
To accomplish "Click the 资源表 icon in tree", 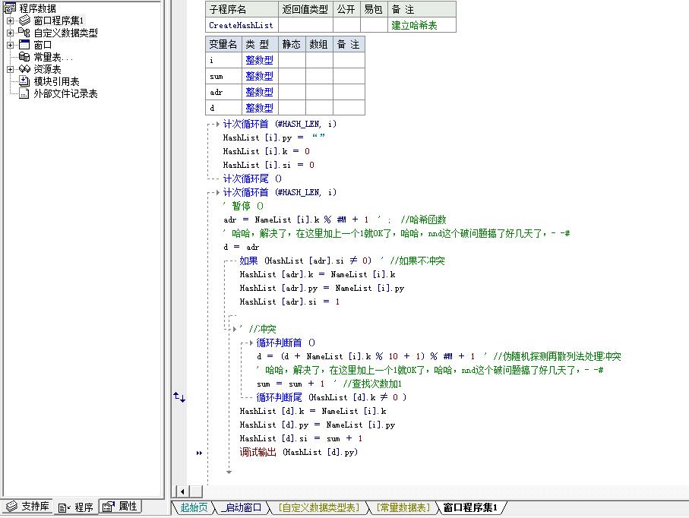I will (x=24, y=69).
